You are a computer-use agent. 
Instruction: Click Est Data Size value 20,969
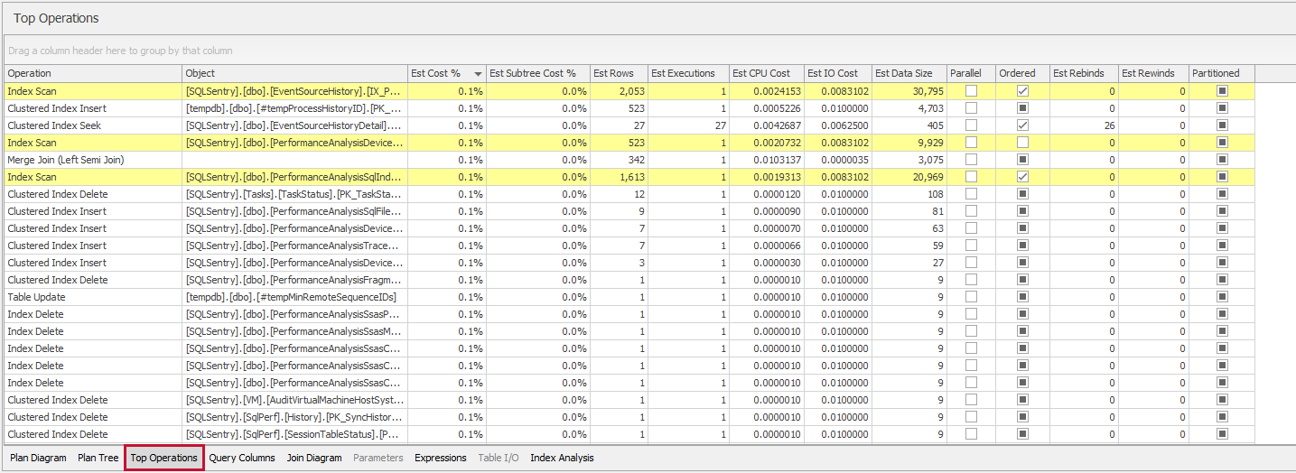click(x=927, y=177)
